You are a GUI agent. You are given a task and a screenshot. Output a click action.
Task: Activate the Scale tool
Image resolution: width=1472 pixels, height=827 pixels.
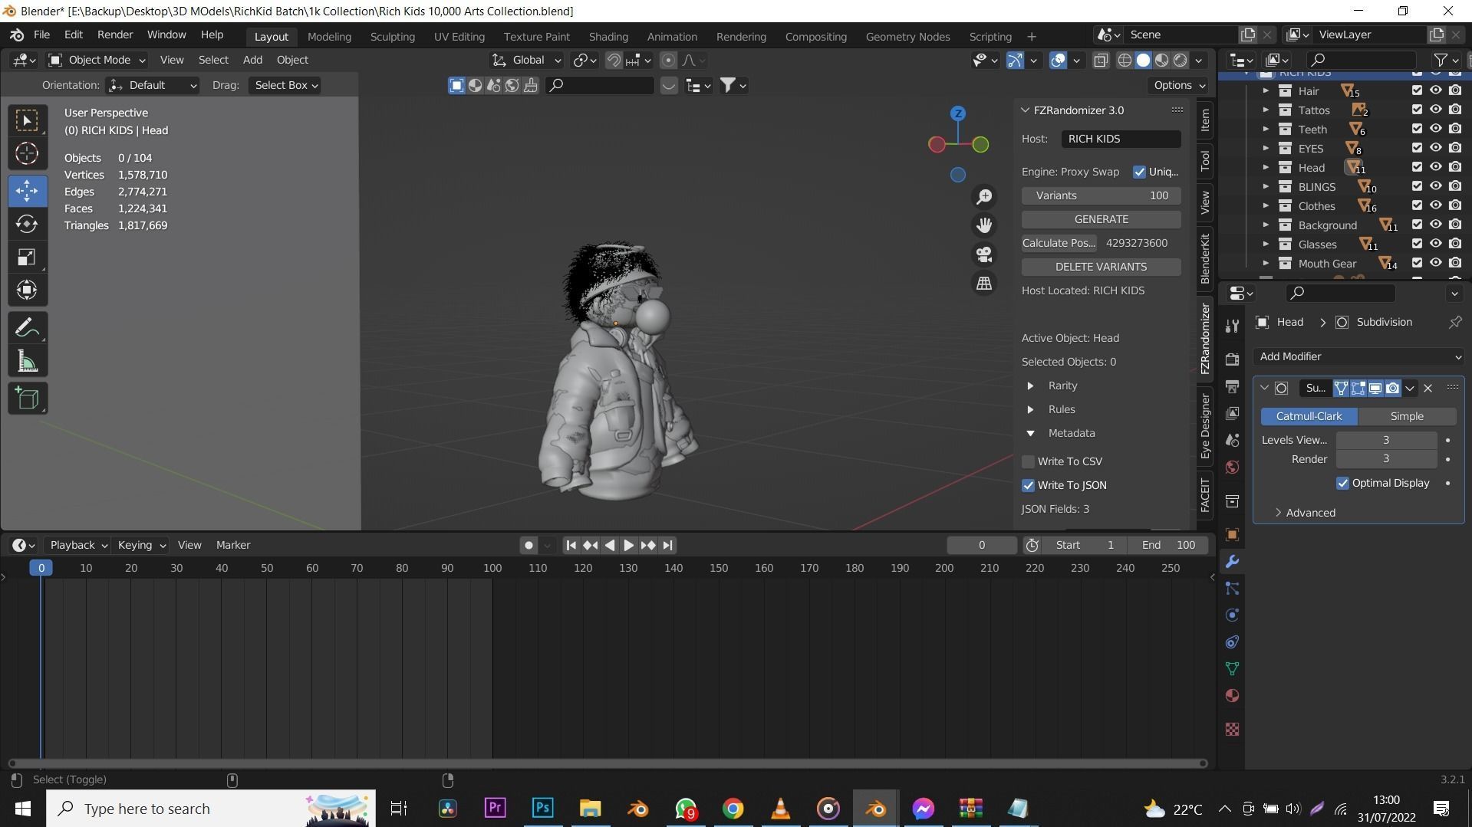point(27,257)
